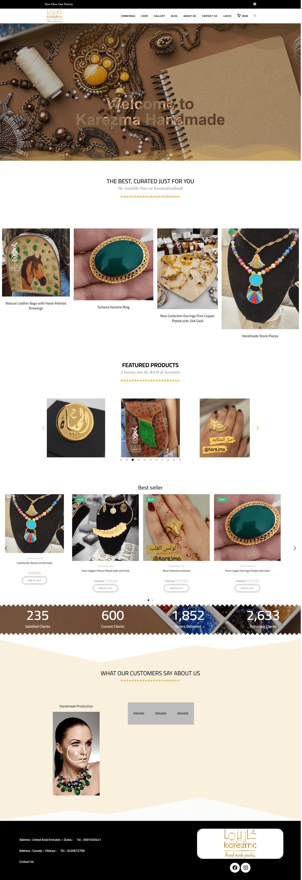This screenshot has height=880, width=302.
Task: Open the Facebook icon in top bar
Action: coord(255,4)
